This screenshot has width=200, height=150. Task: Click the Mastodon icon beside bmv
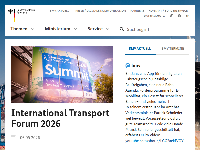(x=128, y=66)
